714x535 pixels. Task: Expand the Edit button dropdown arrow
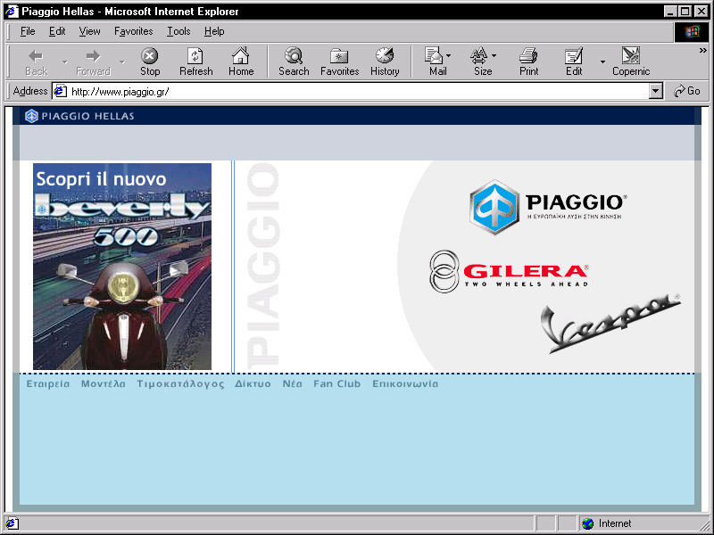click(x=603, y=62)
